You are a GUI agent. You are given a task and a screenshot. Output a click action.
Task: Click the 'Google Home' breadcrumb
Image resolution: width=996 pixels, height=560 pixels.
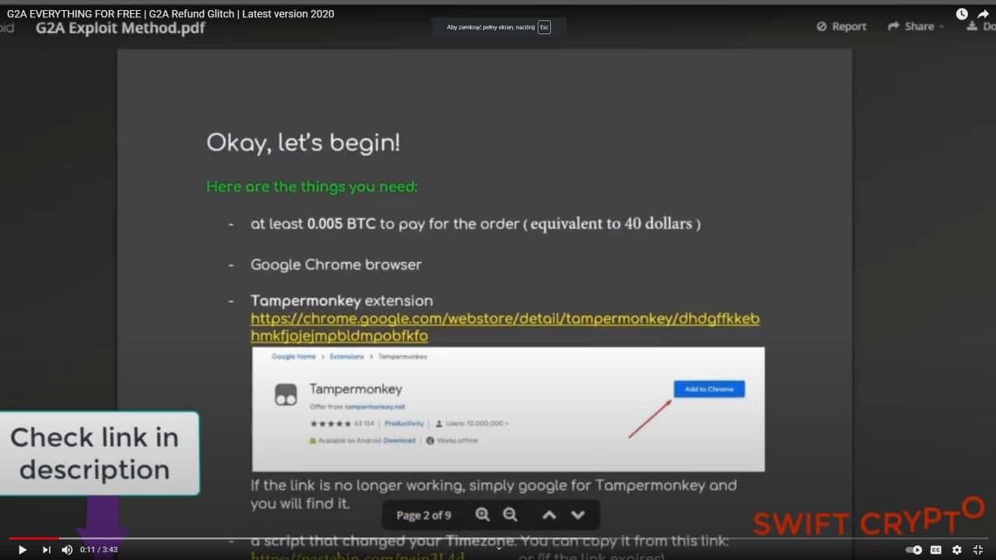point(293,356)
